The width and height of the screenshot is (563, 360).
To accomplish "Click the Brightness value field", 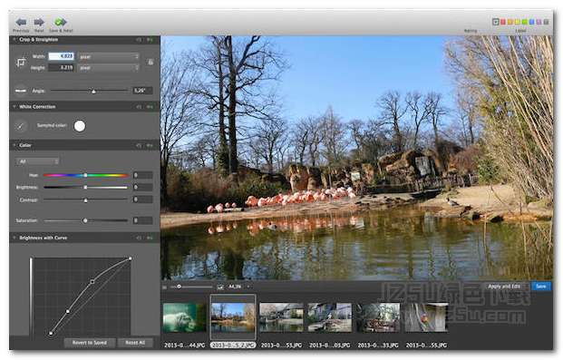I will click(142, 187).
